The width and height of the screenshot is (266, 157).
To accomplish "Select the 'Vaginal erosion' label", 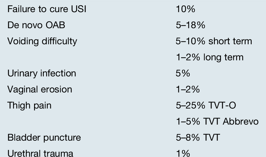I will coord(40,89).
